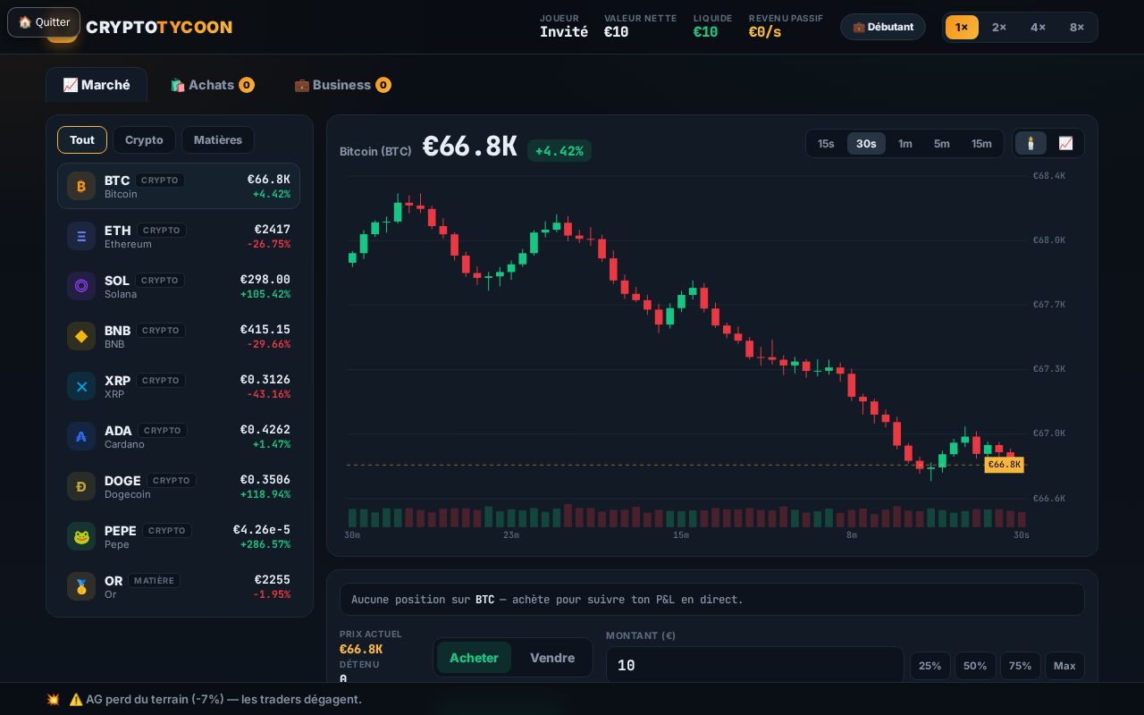Select the ETH Ethereum row name
The width and height of the screenshot is (1144, 715).
128,244
